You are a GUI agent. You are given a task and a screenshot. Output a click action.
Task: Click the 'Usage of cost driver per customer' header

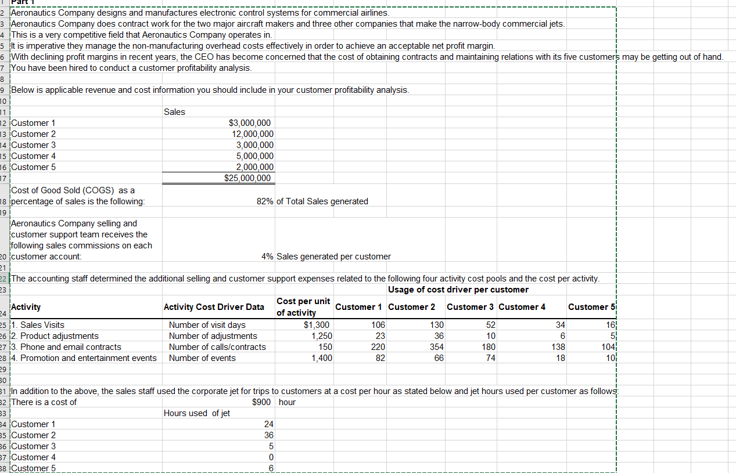(x=458, y=290)
